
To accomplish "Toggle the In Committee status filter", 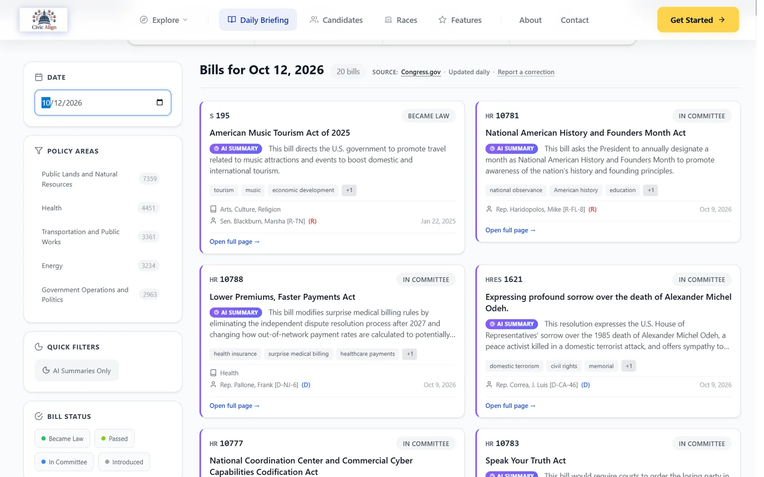I will pyautogui.click(x=64, y=462).
